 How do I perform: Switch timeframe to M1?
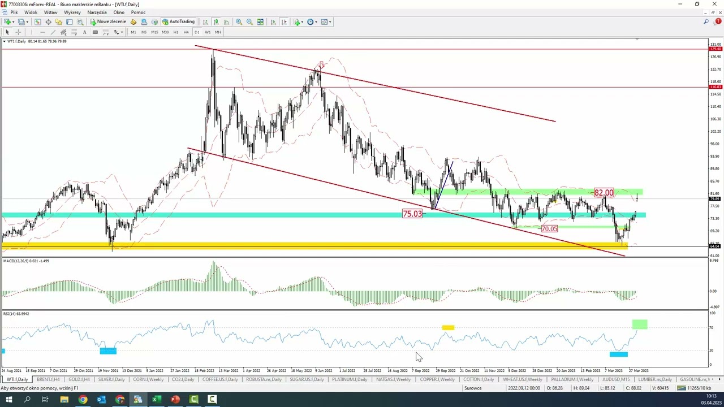pyautogui.click(x=133, y=32)
